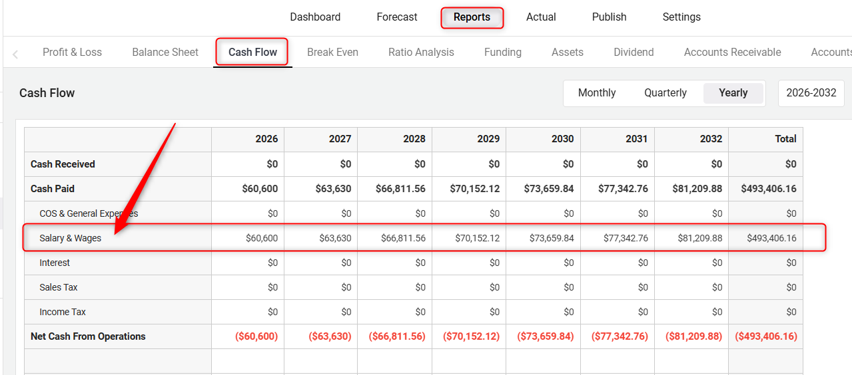Select the Interest row label

[x=55, y=263]
